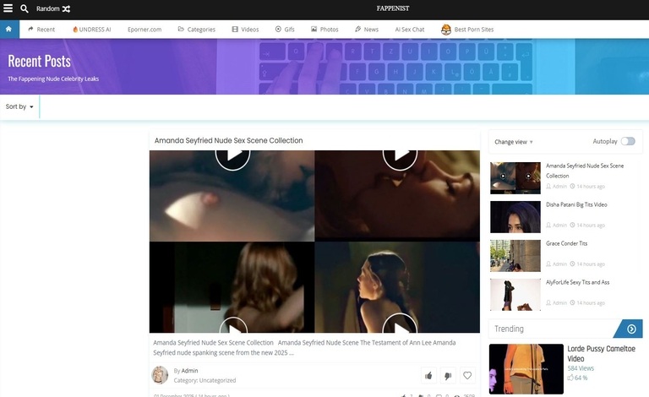Click the author avatar below the post

[x=160, y=375]
